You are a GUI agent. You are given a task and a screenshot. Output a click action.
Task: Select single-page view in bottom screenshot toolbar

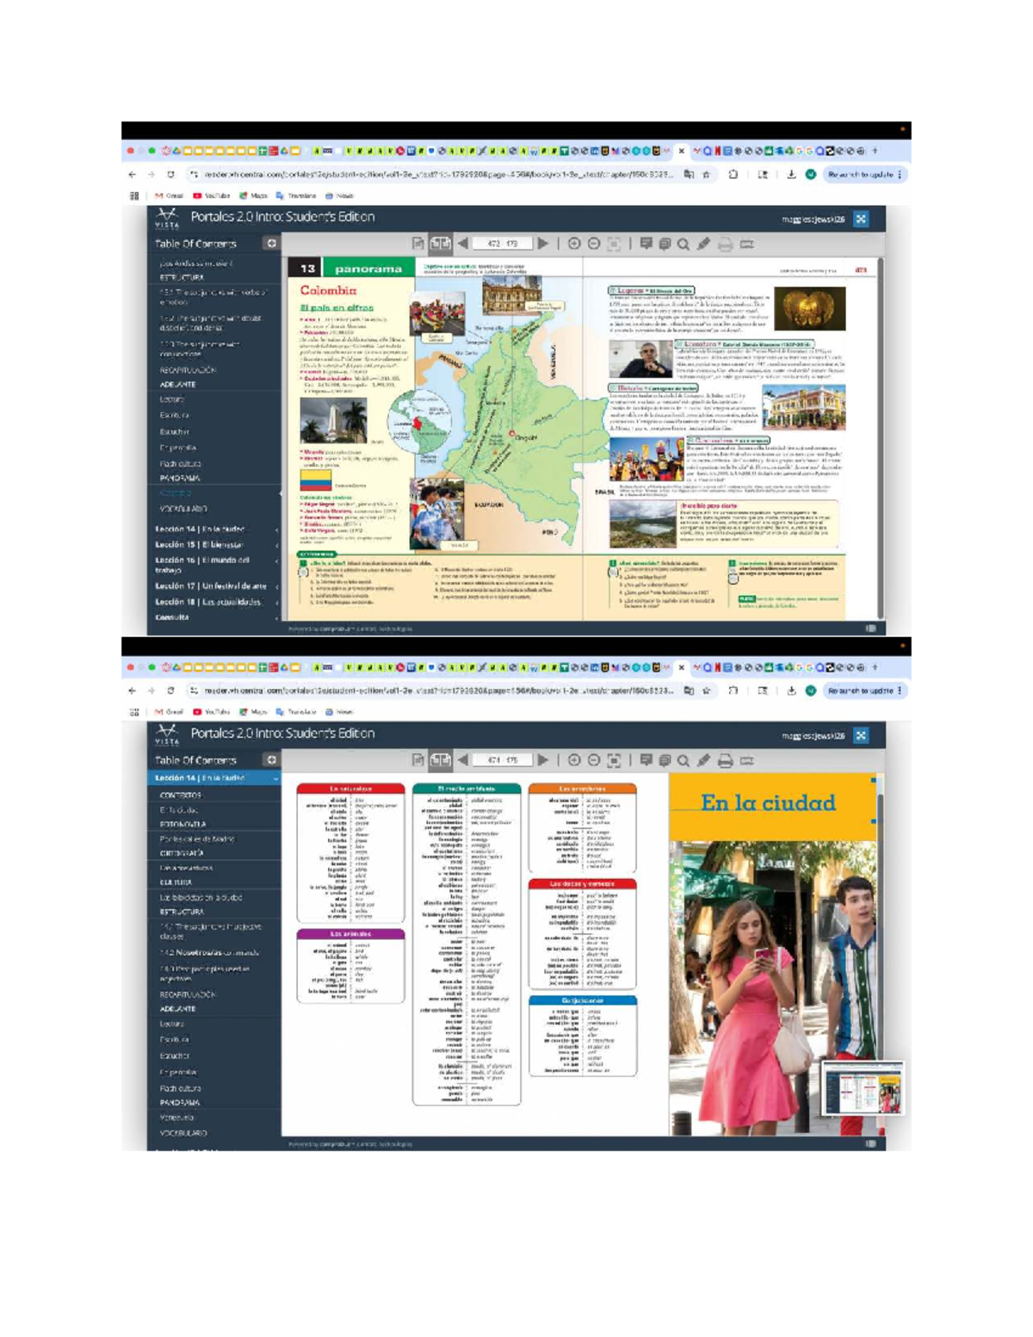click(x=418, y=760)
